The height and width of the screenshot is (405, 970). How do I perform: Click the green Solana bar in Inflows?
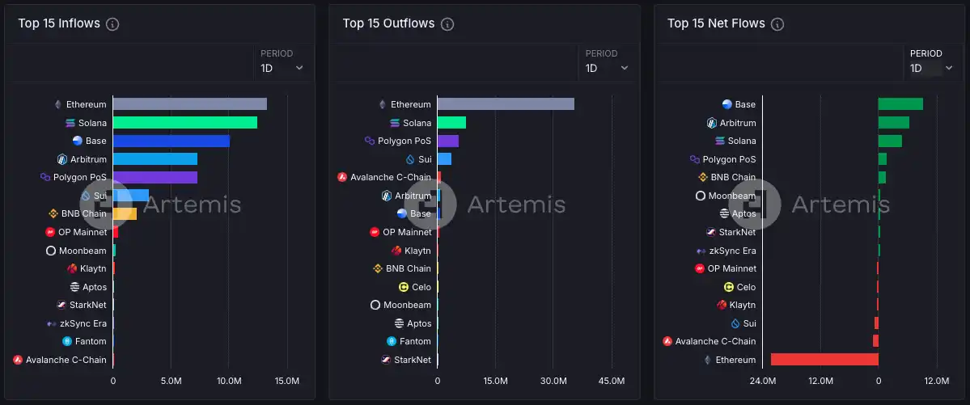184,123
